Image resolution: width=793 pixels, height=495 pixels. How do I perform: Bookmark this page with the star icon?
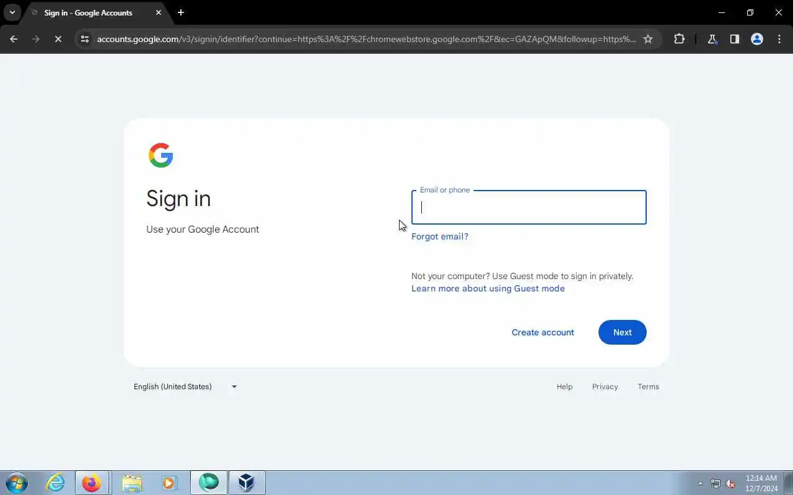point(648,39)
